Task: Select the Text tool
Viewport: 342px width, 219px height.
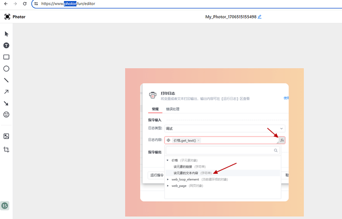Action: [x=6, y=45]
